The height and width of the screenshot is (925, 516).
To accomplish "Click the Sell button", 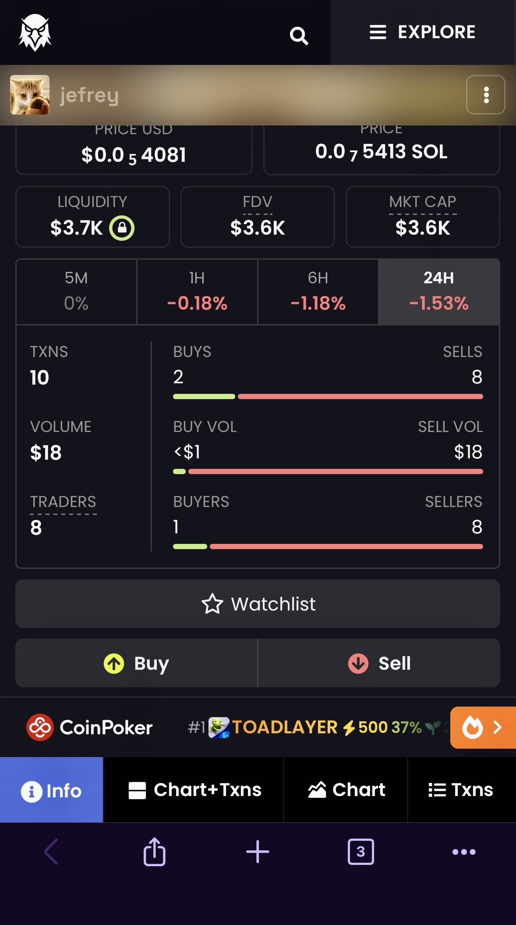I will tap(379, 663).
